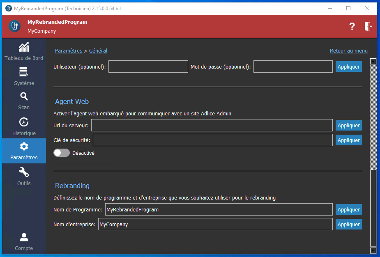The image size is (380, 257).
Task: Enable the Agent Web Désactivé toggle
Action: [x=62, y=153]
